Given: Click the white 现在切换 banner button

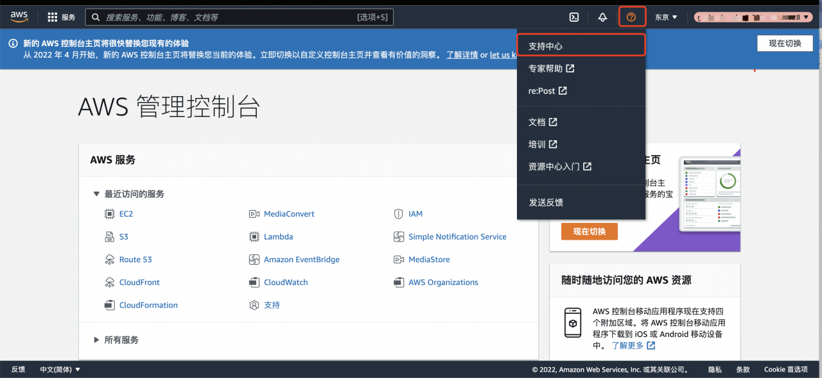Looking at the screenshot, I should 785,44.
